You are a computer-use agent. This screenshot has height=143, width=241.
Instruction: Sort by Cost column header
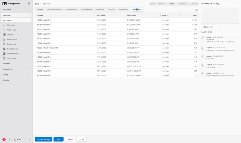[x=195, y=15]
